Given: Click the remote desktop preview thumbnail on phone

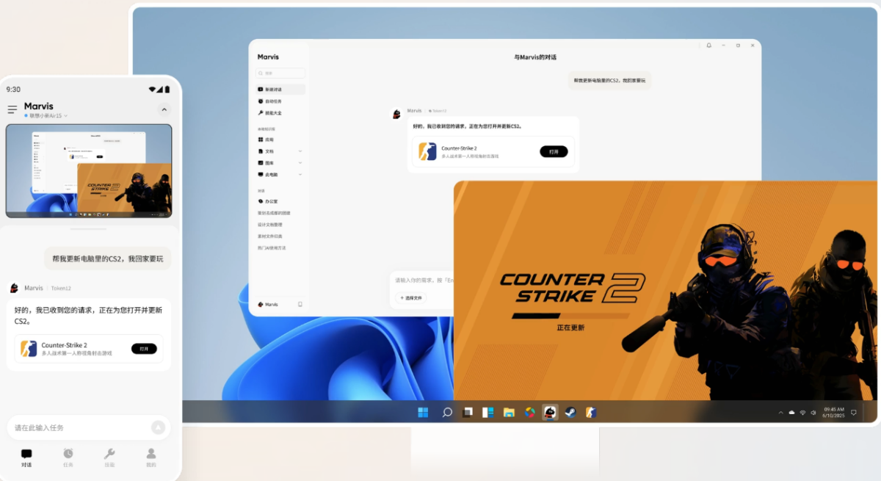Looking at the screenshot, I should [89, 171].
